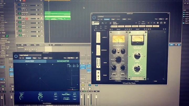Click gauge meter icon in rack toolbar

point(161,23)
